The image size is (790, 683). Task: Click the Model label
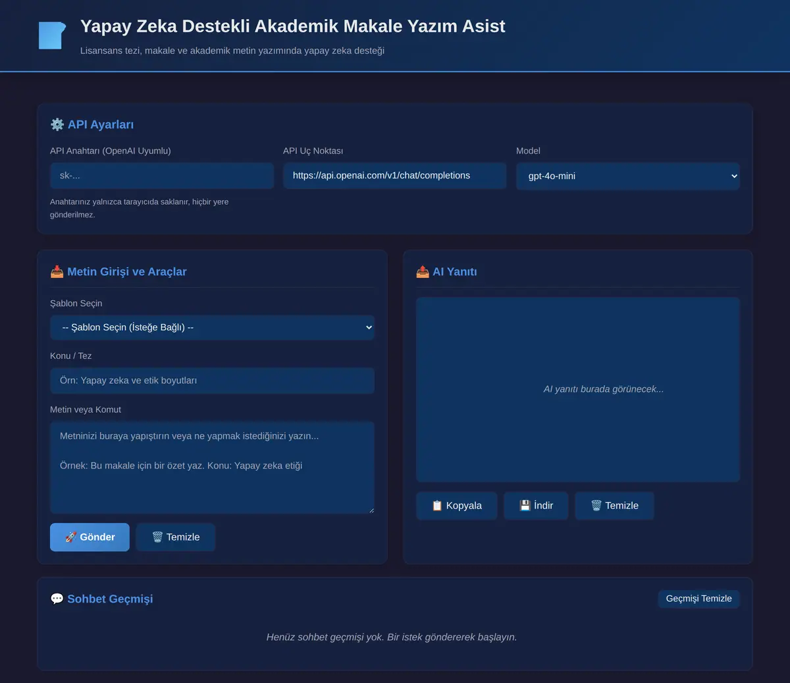pyautogui.click(x=528, y=151)
